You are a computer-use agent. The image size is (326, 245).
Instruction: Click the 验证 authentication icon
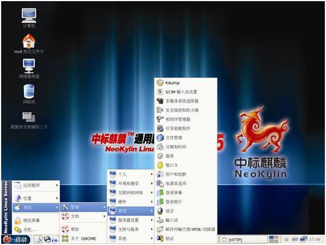[160, 238]
